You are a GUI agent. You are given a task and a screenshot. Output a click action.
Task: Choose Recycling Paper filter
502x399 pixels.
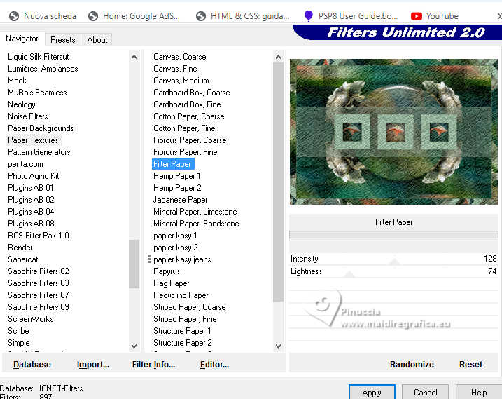pyautogui.click(x=181, y=295)
